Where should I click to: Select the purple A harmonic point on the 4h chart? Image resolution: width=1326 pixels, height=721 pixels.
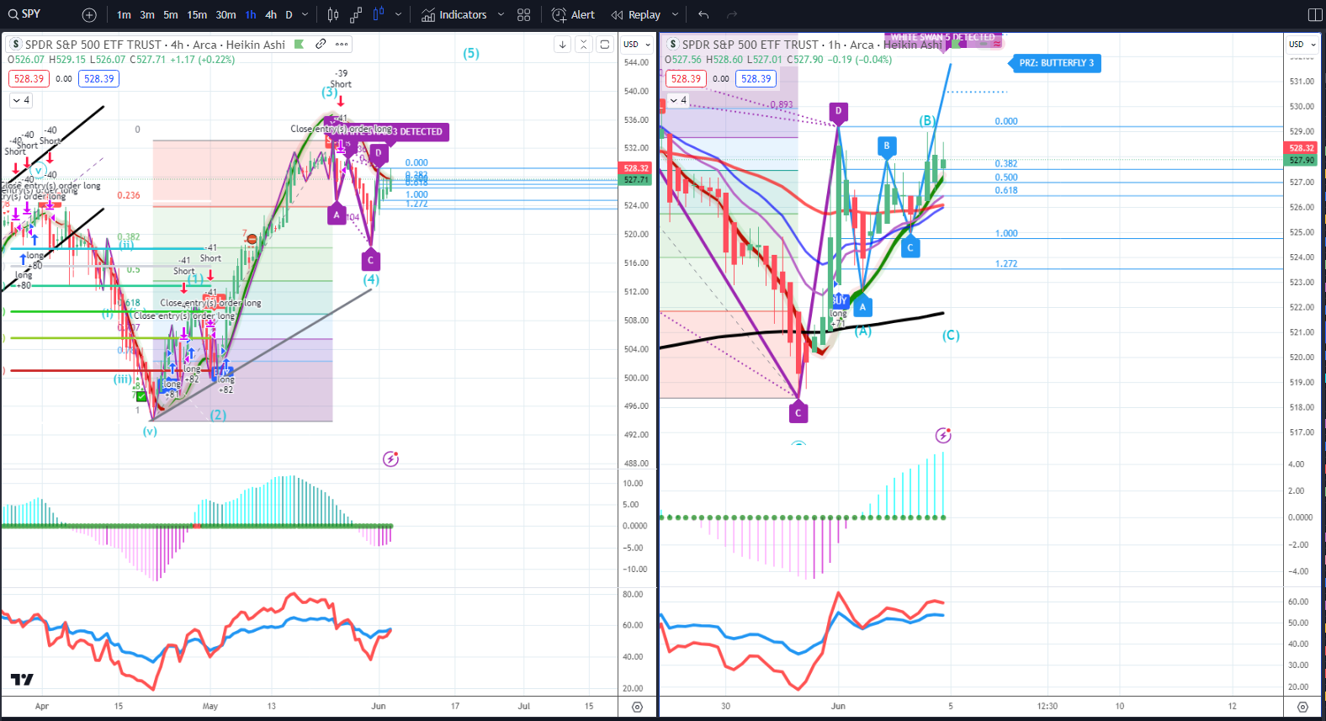337,214
